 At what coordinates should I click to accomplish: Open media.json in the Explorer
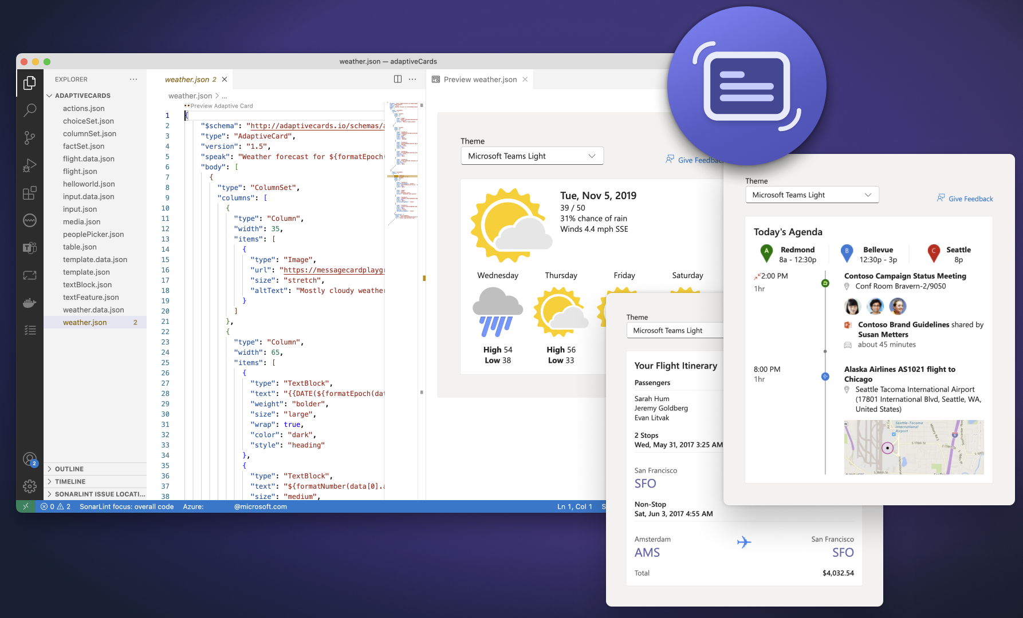click(95, 221)
